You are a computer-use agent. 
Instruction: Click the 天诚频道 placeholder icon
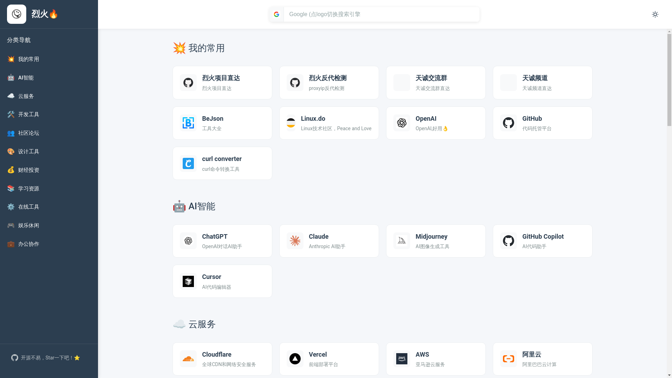pos(509,83)
